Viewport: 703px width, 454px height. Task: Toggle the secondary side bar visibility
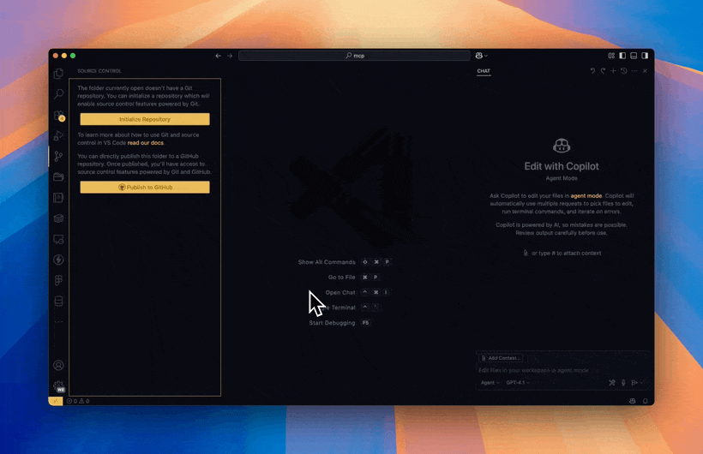(x=645, y=56)
